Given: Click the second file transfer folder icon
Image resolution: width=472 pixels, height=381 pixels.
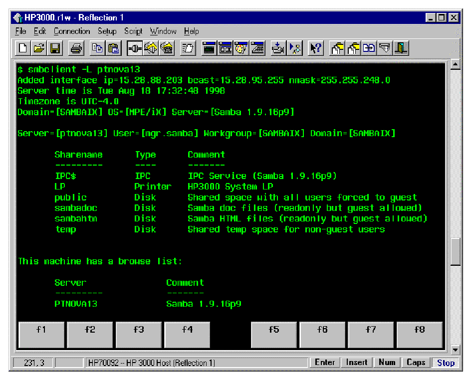Looking at the screenshot, I should pos(353,48).
